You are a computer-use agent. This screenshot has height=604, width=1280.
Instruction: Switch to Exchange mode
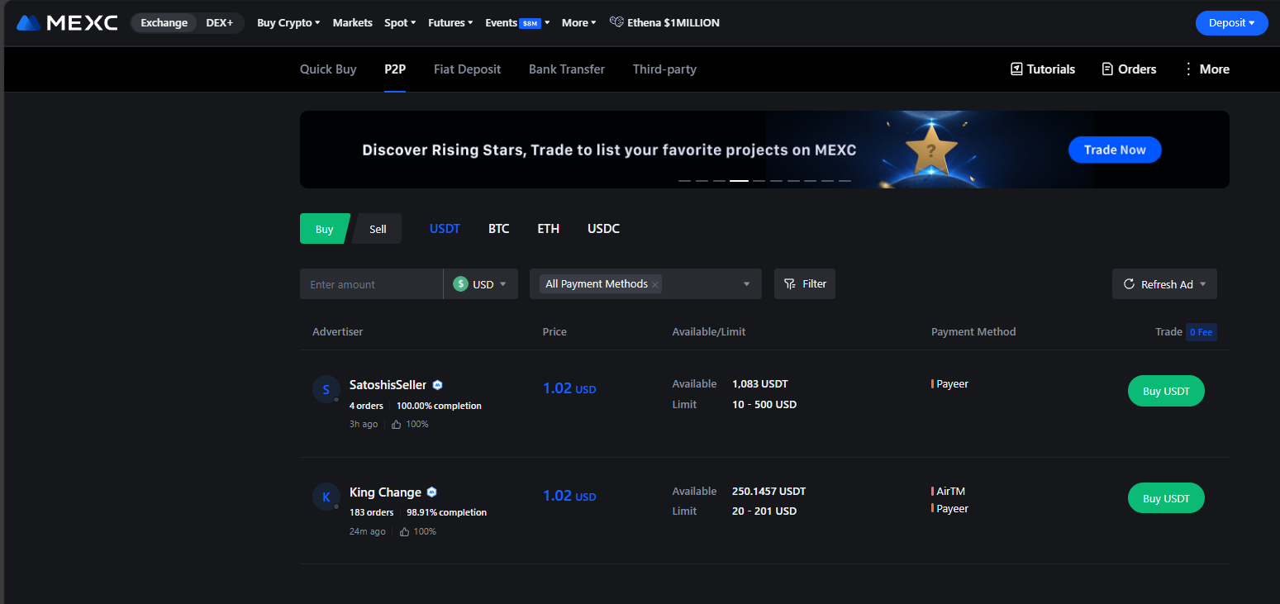click(x=164, y=22)
